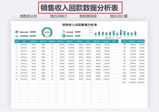Click the cash stack icon beside 销售总金额
Screen dimensions: 159x112
click(x=17, y=32)
